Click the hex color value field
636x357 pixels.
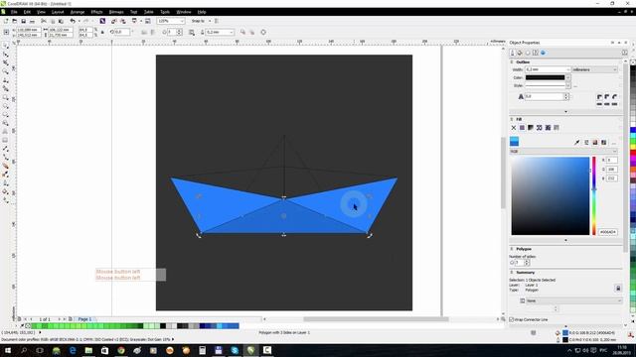608,232
